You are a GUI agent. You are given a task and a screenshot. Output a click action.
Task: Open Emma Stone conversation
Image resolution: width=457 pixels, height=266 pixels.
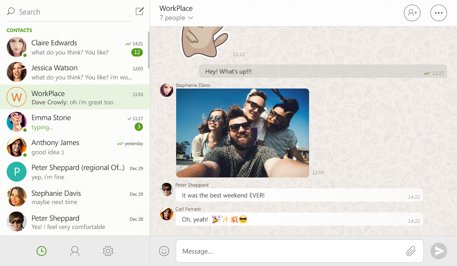click(75, 122)
